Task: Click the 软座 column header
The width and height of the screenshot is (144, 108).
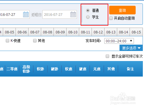Action: (x=69, y=69)
